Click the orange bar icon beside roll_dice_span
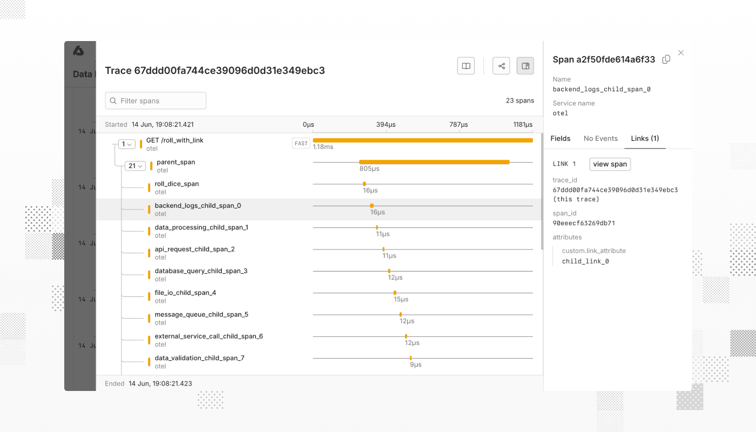The image size is (756, 432). (x=150, y=187)
